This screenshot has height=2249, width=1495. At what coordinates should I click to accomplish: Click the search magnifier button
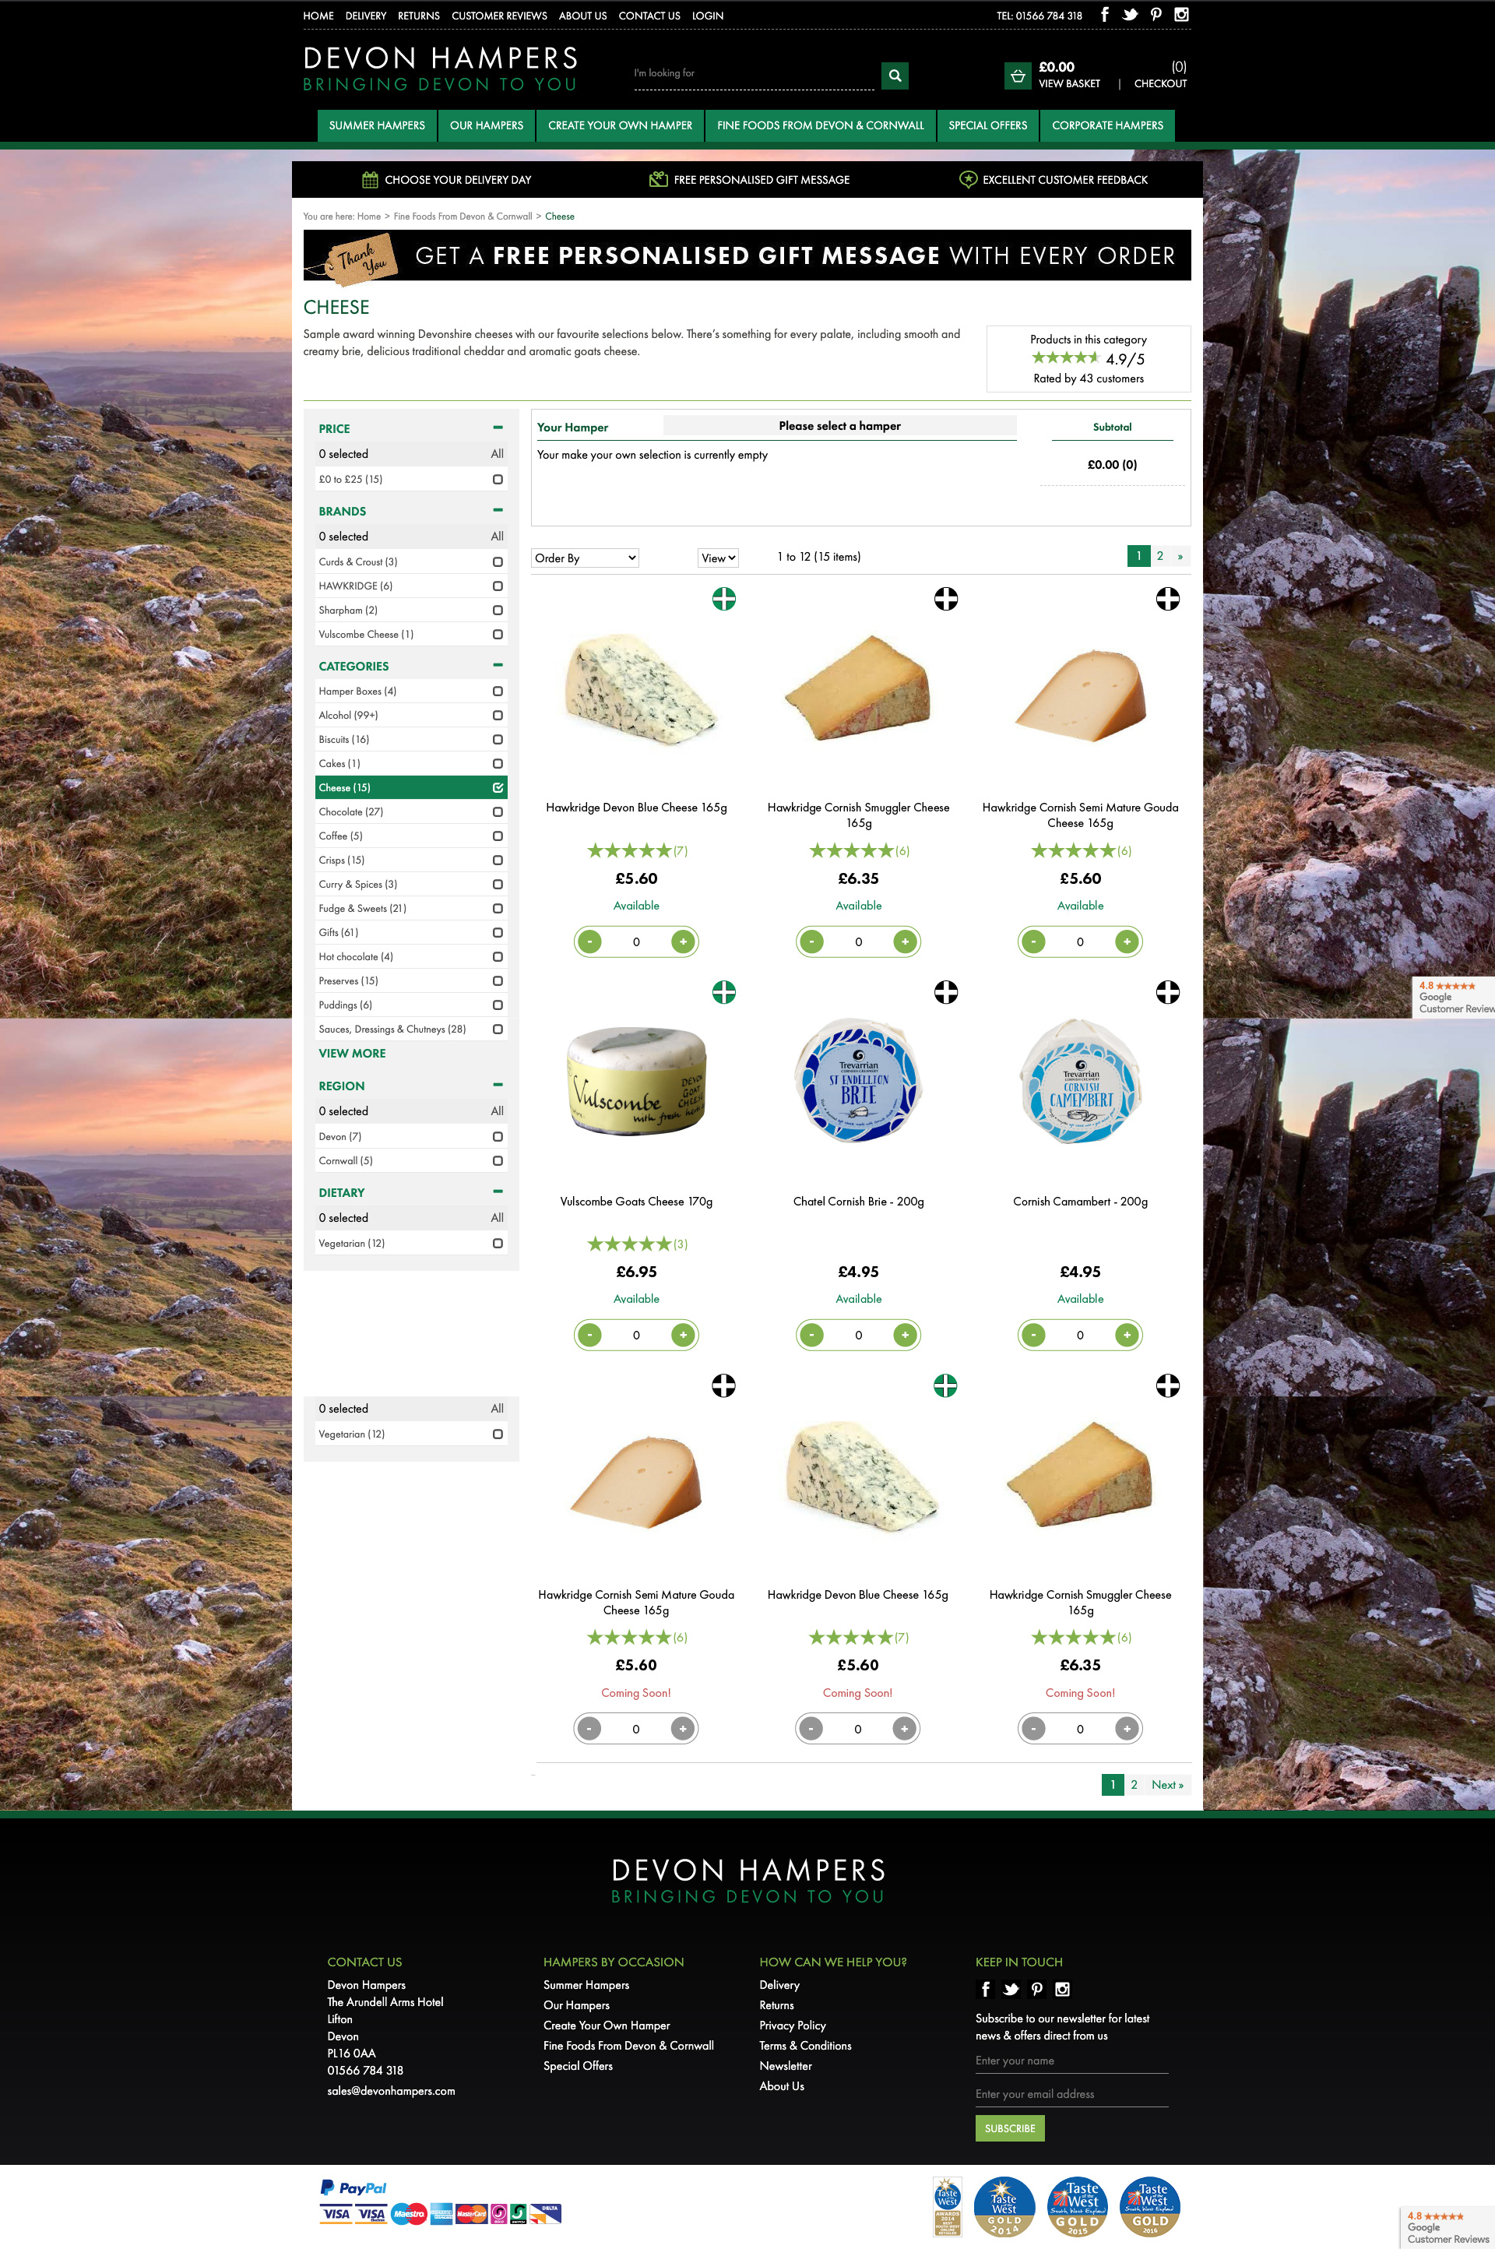click(x=895, y=76)
